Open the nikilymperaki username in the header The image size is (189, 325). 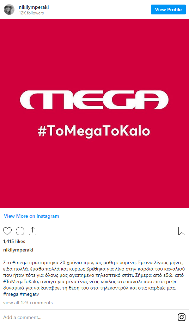point(33,7)
